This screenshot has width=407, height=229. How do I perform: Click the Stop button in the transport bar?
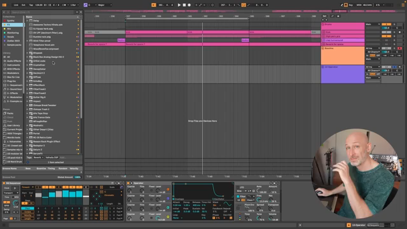click(184, 5)
